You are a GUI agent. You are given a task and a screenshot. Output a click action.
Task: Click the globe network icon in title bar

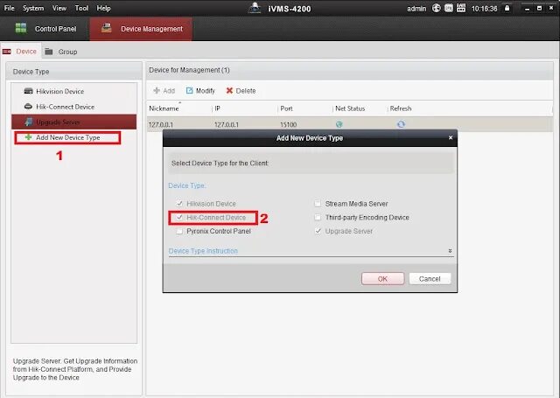click(436, 8)
